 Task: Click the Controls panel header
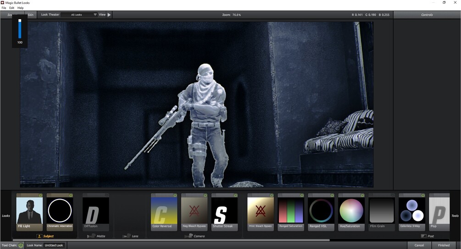point(427,15)
